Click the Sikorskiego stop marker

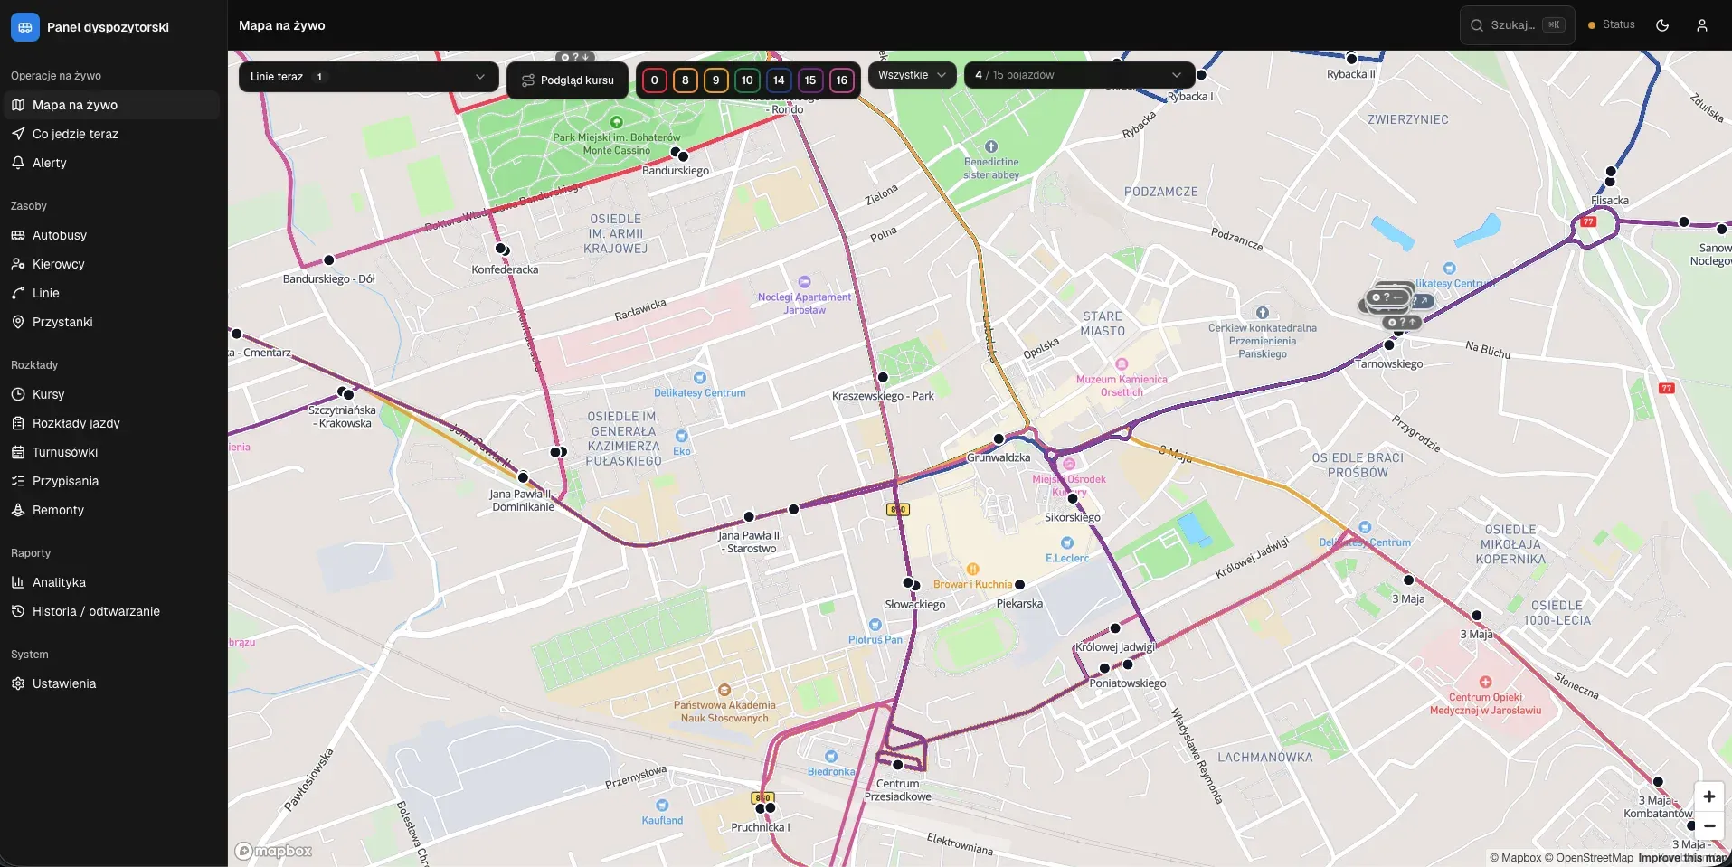[x=1073, y=498]
